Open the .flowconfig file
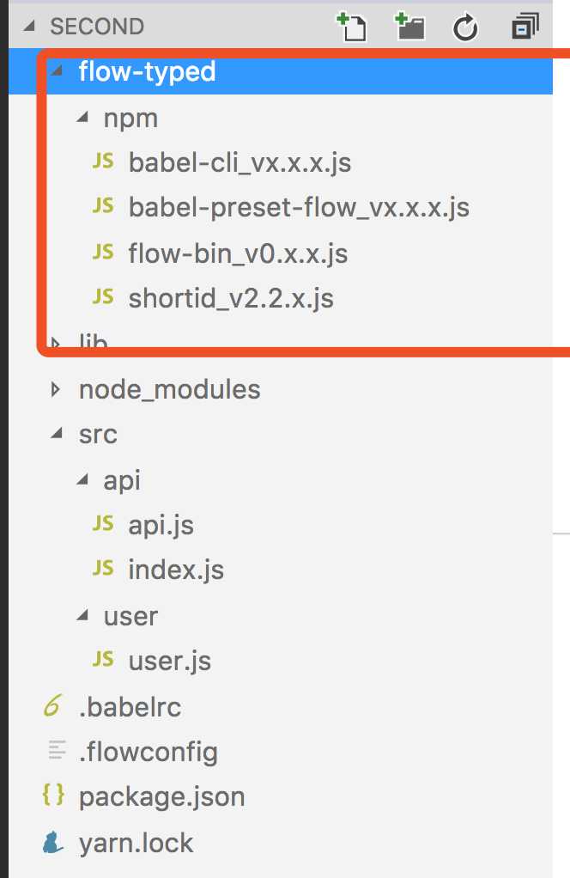570x878 pixels. tap(148, 753)
